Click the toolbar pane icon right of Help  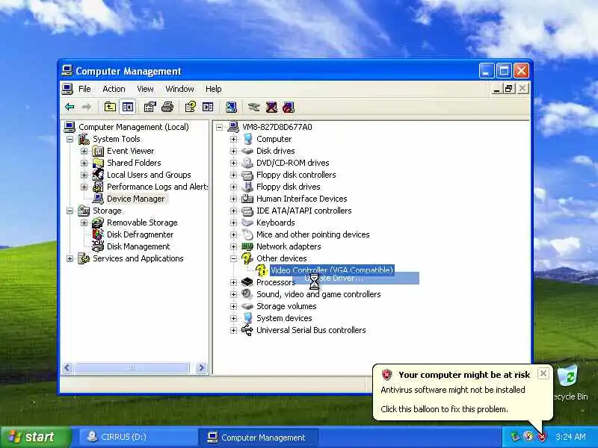coord(208,107)
